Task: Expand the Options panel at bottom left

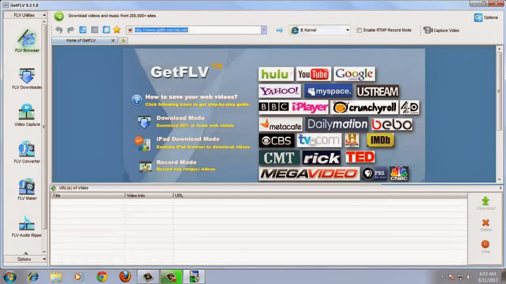Action: tap(25, 259)
